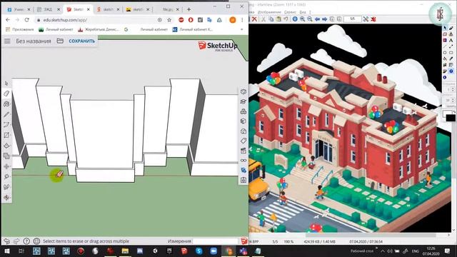
Task: Open a new Chrome tab with plus
Action: (x=189, y=9)
